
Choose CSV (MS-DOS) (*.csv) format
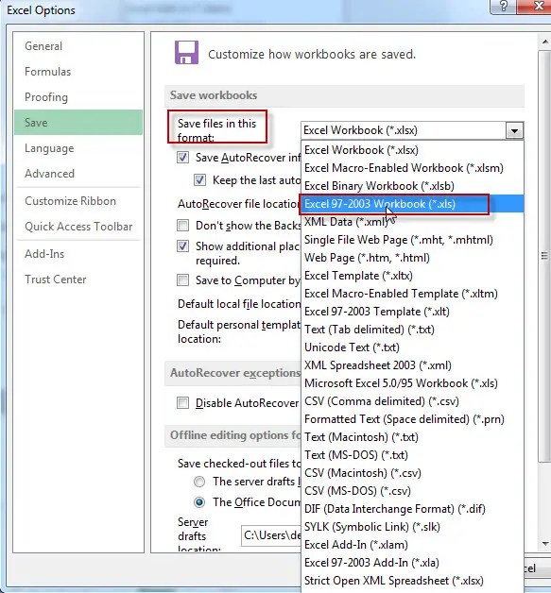click(x=412, y=491)
